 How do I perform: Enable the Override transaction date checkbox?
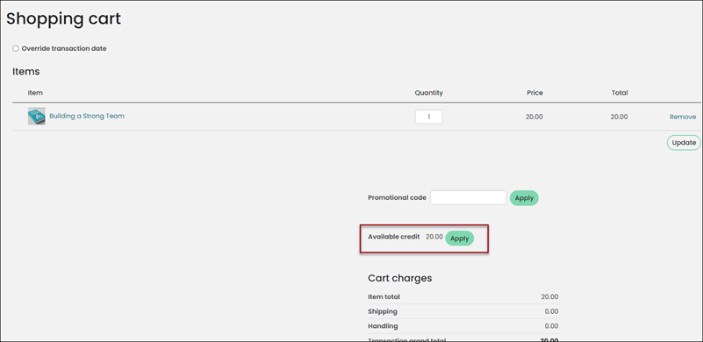pyautogui.click(x=16, y=48)
